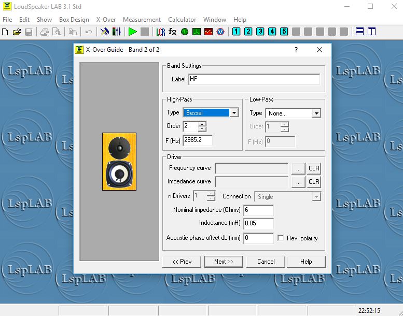Select cyan numbered button 2
Image resolution: width=403 pixels, height=316 pixels.
pyautogui.click(x=248, y=32)
